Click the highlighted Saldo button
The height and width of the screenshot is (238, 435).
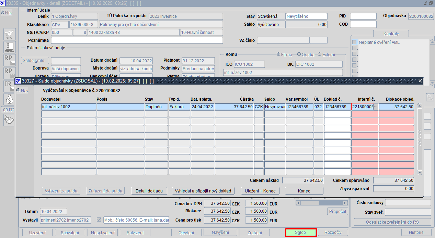[x=300, y=233]
